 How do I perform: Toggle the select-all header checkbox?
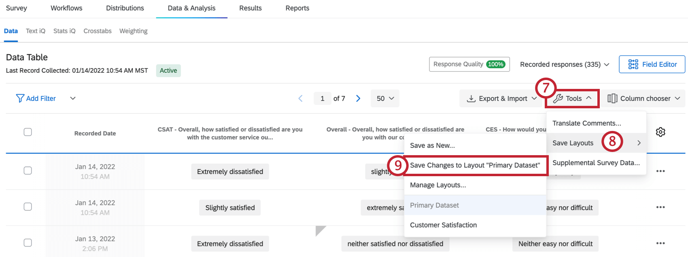[28, 132]
